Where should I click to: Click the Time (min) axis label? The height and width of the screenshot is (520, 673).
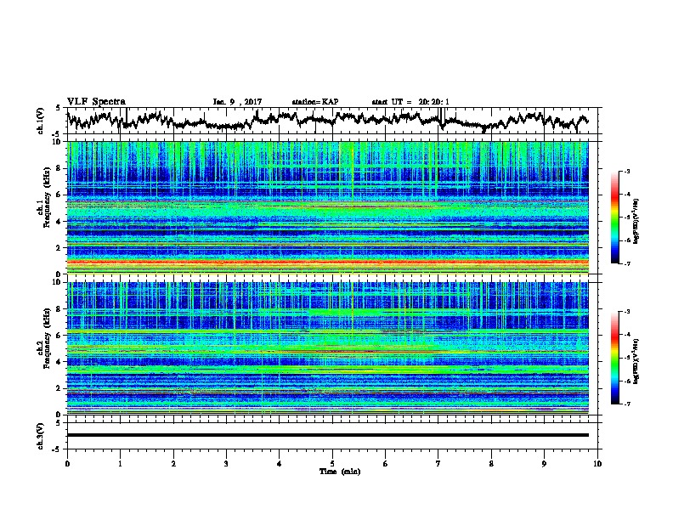[340, 472]
